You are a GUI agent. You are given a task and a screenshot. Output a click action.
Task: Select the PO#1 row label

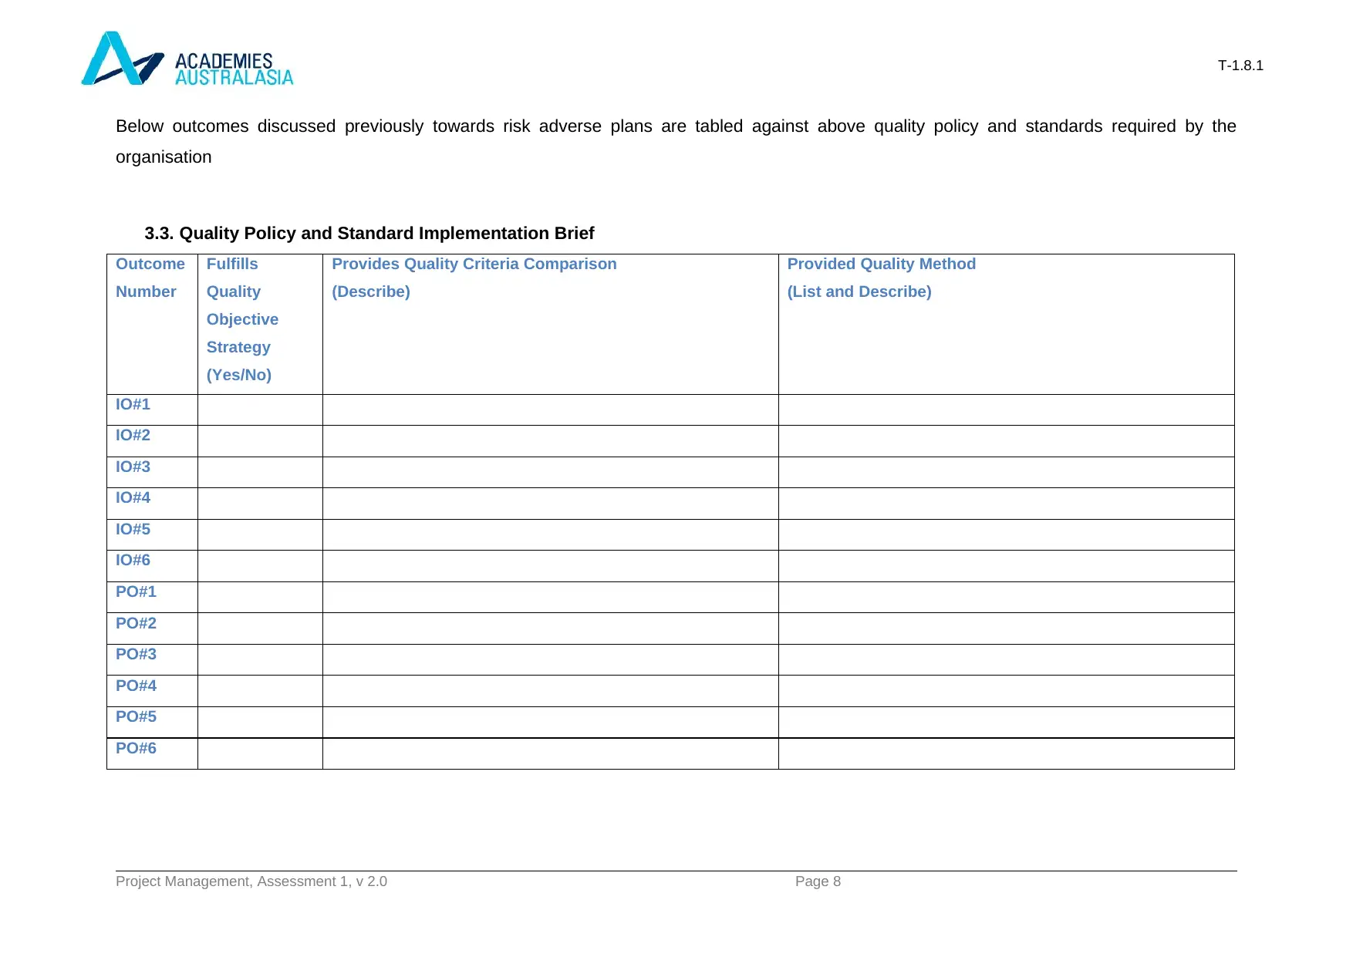point(136,591)
